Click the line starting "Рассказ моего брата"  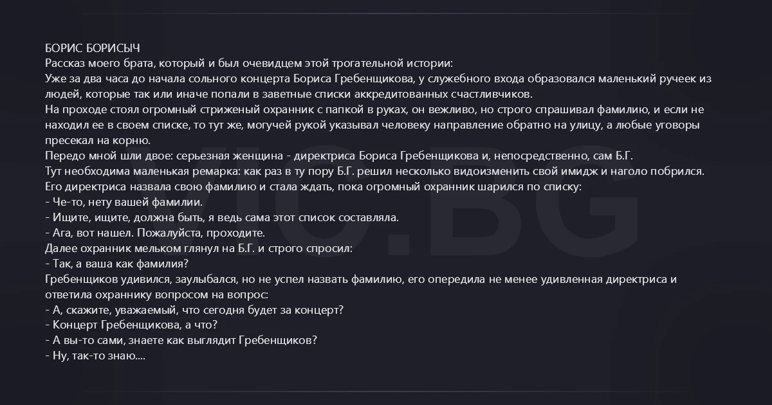249,64
